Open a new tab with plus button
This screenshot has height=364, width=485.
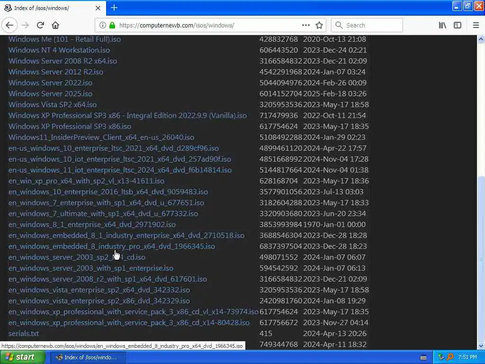(114, 8)
